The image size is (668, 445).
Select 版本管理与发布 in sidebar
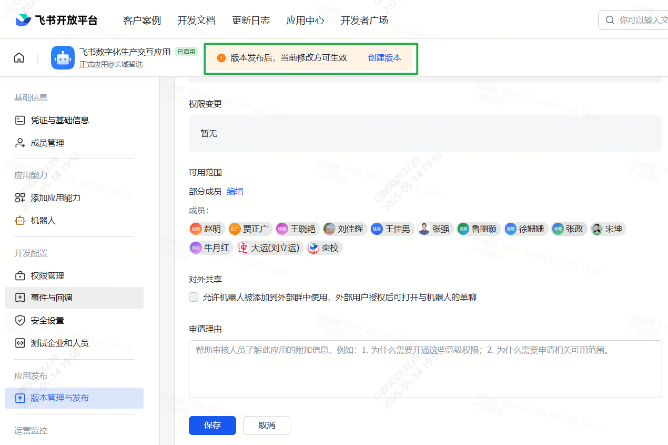pyautogui.click(x=74, y=398)
